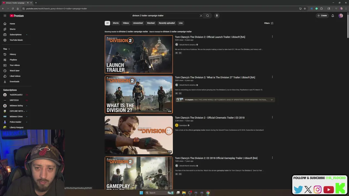Screen dimensions: 349x196
Task: Click the browser home button
Action: coord(18,8)
